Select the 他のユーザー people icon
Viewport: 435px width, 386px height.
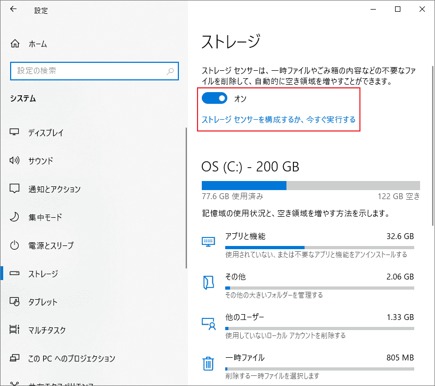pos(209,321)
